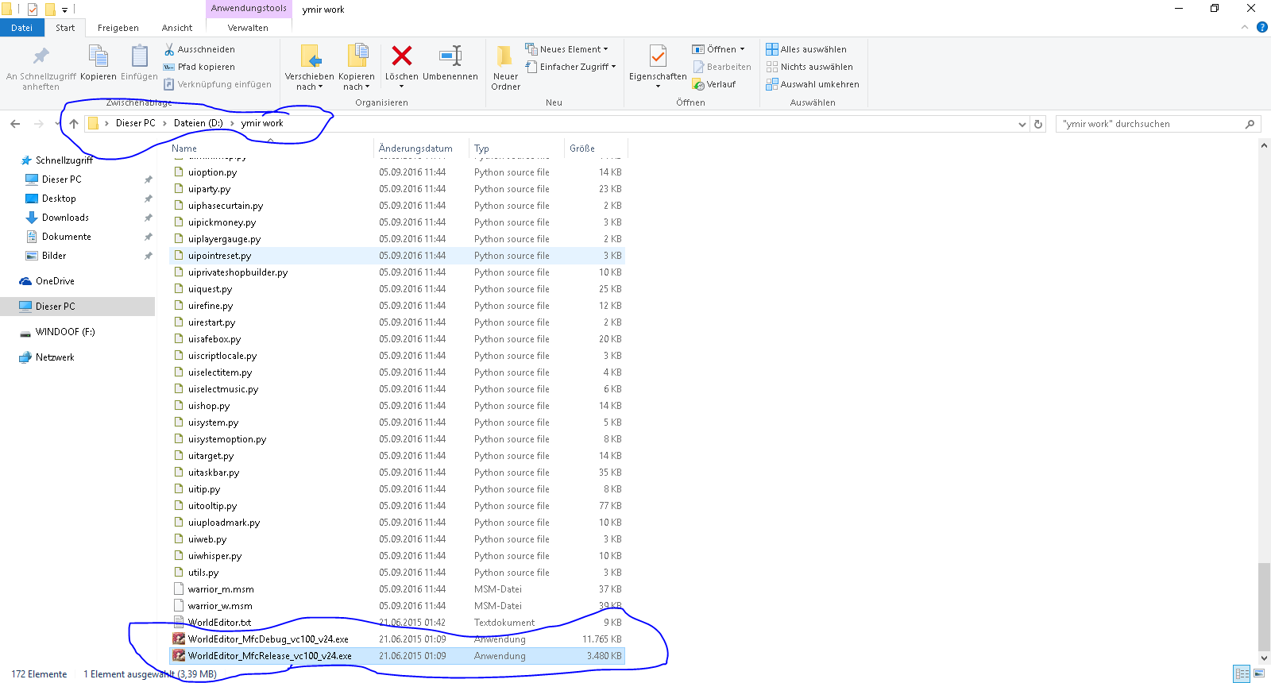Select the Netzwerk network icon
This screenshot has width=1271, height=683.
[x=25, y=357]
